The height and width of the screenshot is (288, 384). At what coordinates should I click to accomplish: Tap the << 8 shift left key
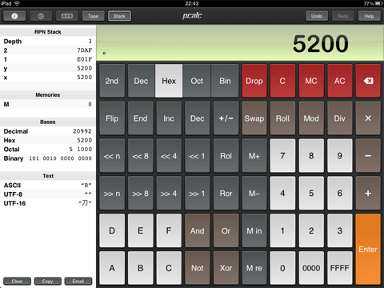pos(141,156)
